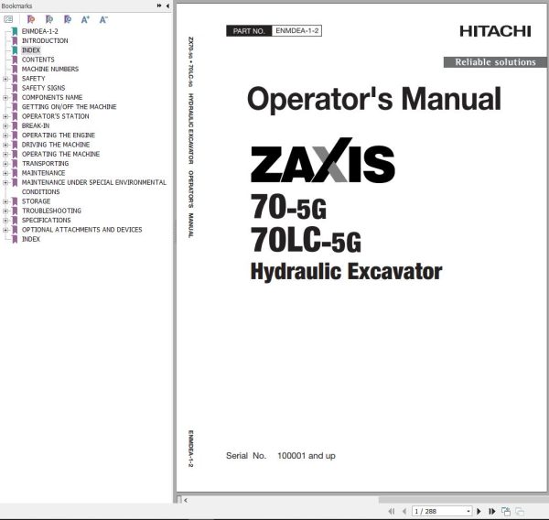The height and width of the screenshot is (520, 549).
Task: Click the Hydraulic Excavator heading on page
Action: coord(346,272)
